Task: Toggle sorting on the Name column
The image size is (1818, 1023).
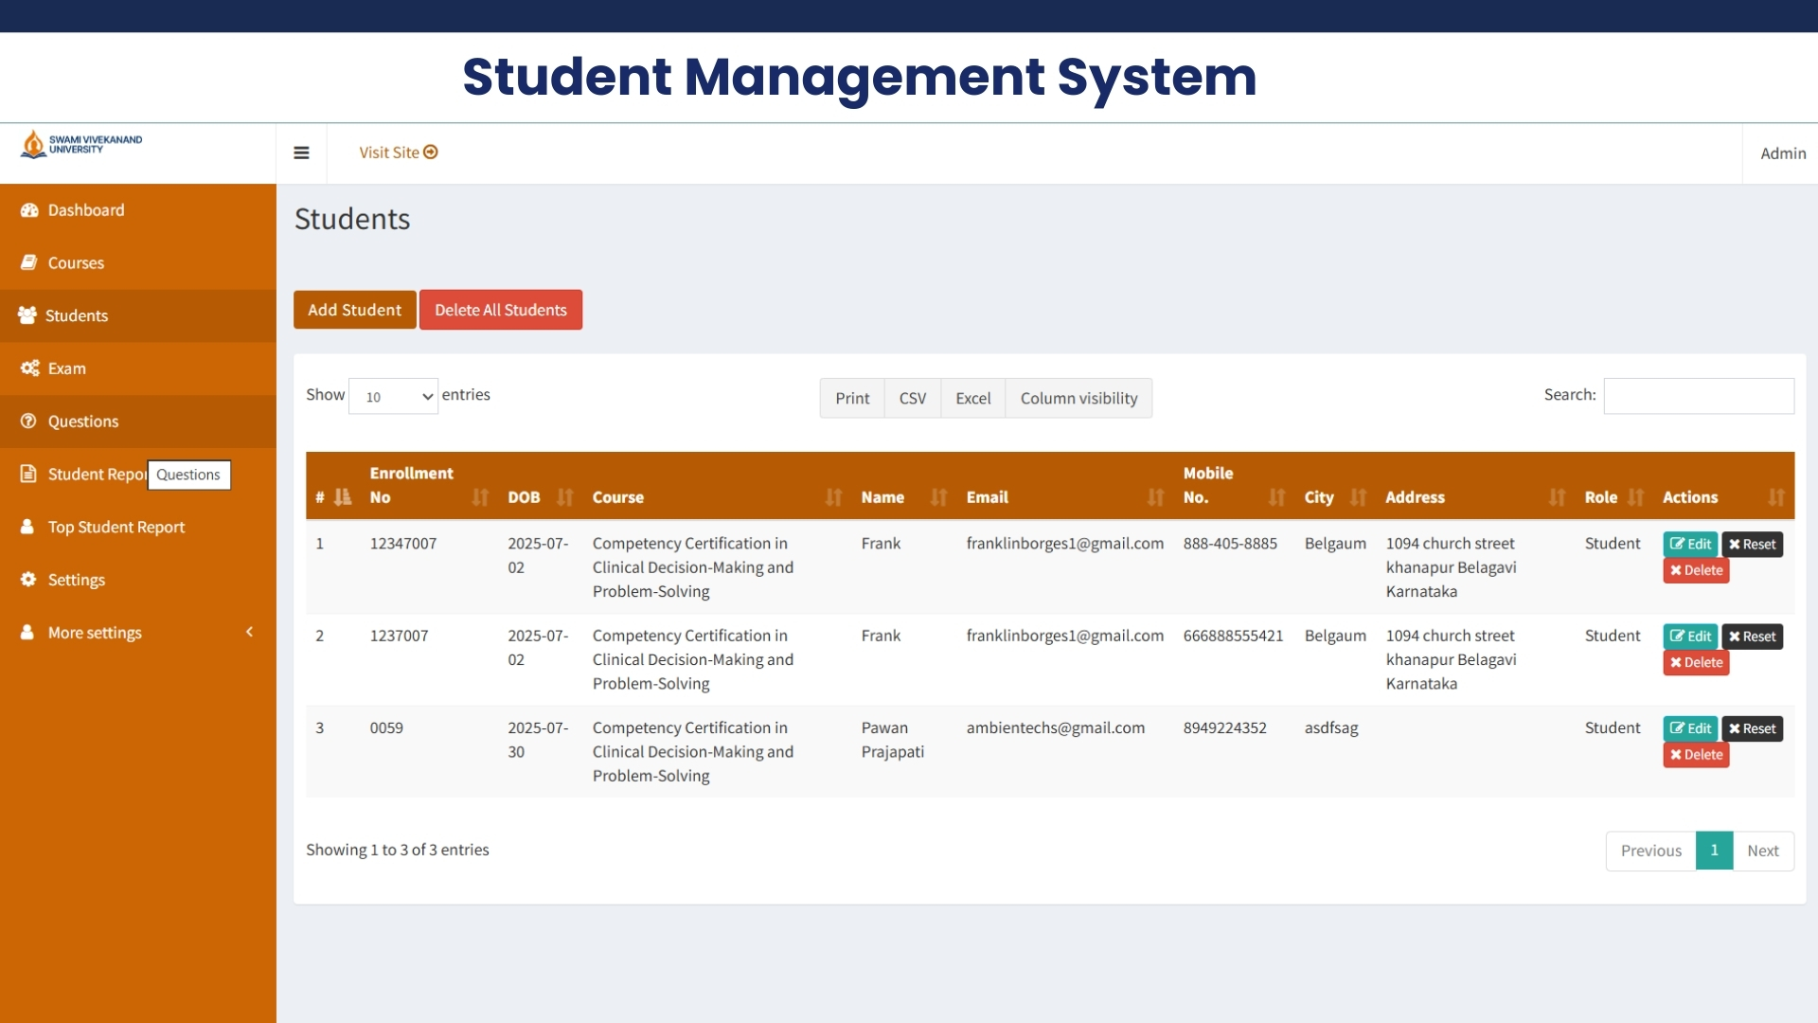Action: pos(938,497)
